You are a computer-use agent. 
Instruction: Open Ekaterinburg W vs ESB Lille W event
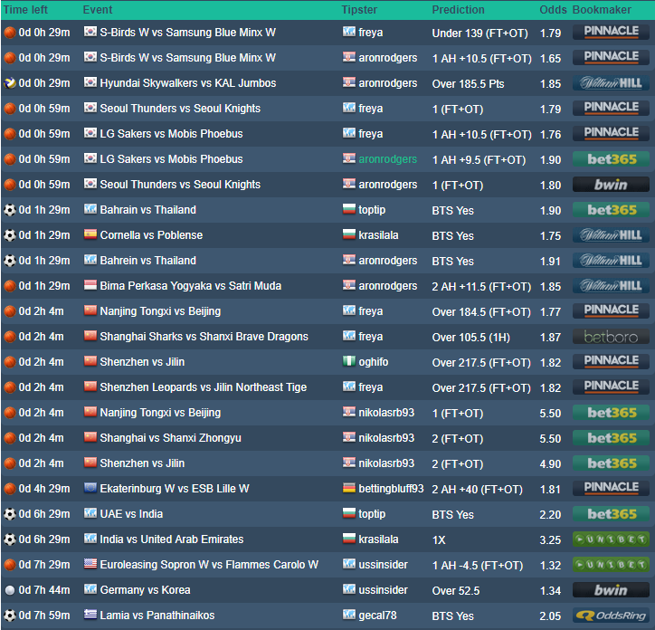click(175, 489)
